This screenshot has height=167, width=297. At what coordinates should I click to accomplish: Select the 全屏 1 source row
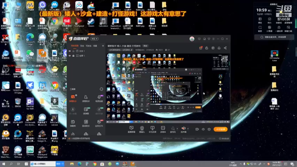tap(87, 56)
